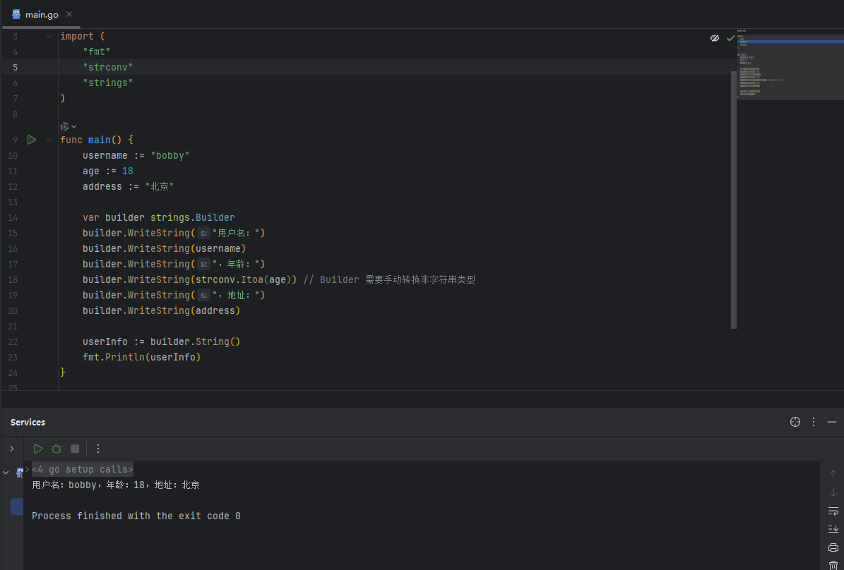Image resolution: width=844 pixels, height=570 pixels.
Task: Go up the stack trace arrow
Action: pyautogui.click(x=833, y=474)
